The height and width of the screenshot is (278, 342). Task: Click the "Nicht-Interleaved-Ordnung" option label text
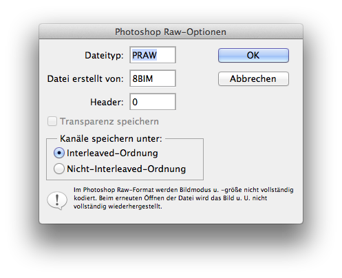[x=127, y=169]
